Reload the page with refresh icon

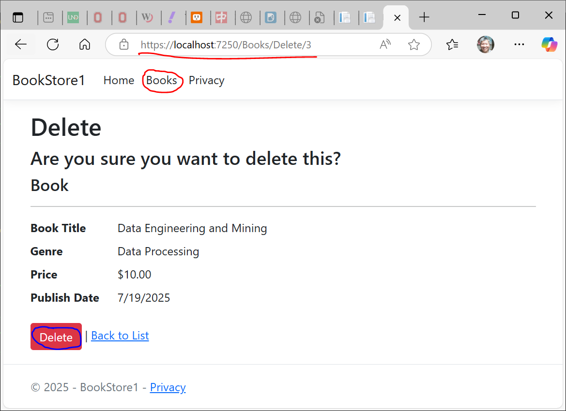(x=53, y=44)
